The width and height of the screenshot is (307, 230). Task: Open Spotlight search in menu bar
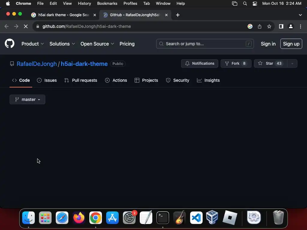(245, 3)
